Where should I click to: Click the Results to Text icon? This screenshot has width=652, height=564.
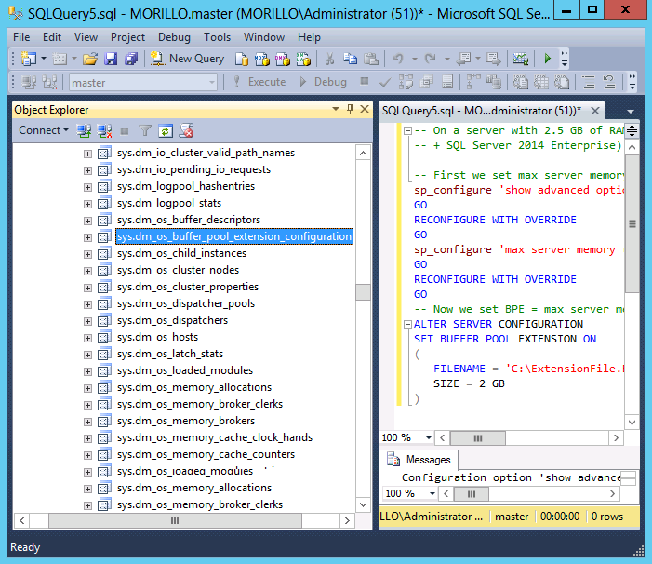(x=520, y=82)
